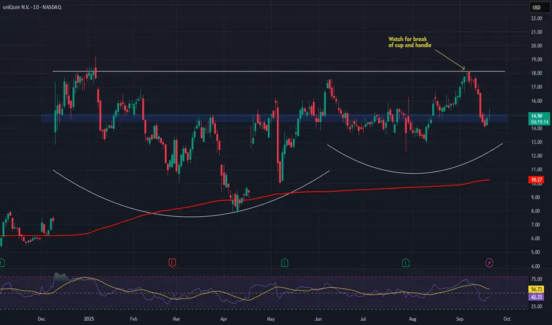Viewport: 552px width, 325px height.
Task: Select the red moving average line
Action: (245, 200)
